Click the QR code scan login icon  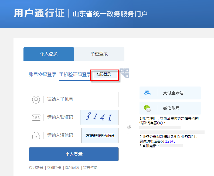pyautogui.click(x=125, y=73)
